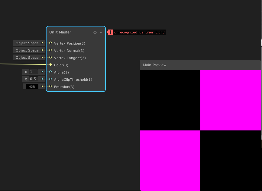This screenshot has height=191, width=262.
Task: Click the 'unrecognized identifier Light' error message
Action: 140,32
